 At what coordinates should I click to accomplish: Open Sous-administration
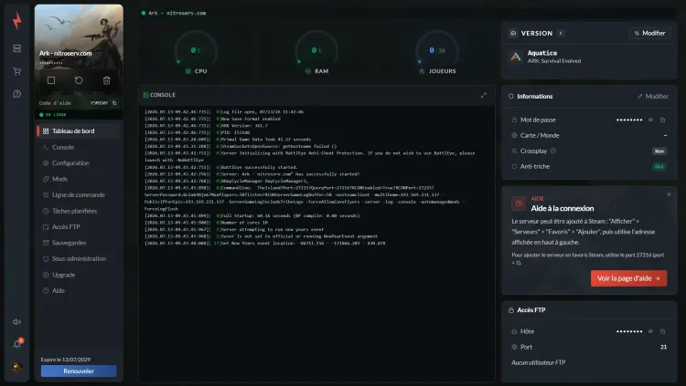coord(79,258)
